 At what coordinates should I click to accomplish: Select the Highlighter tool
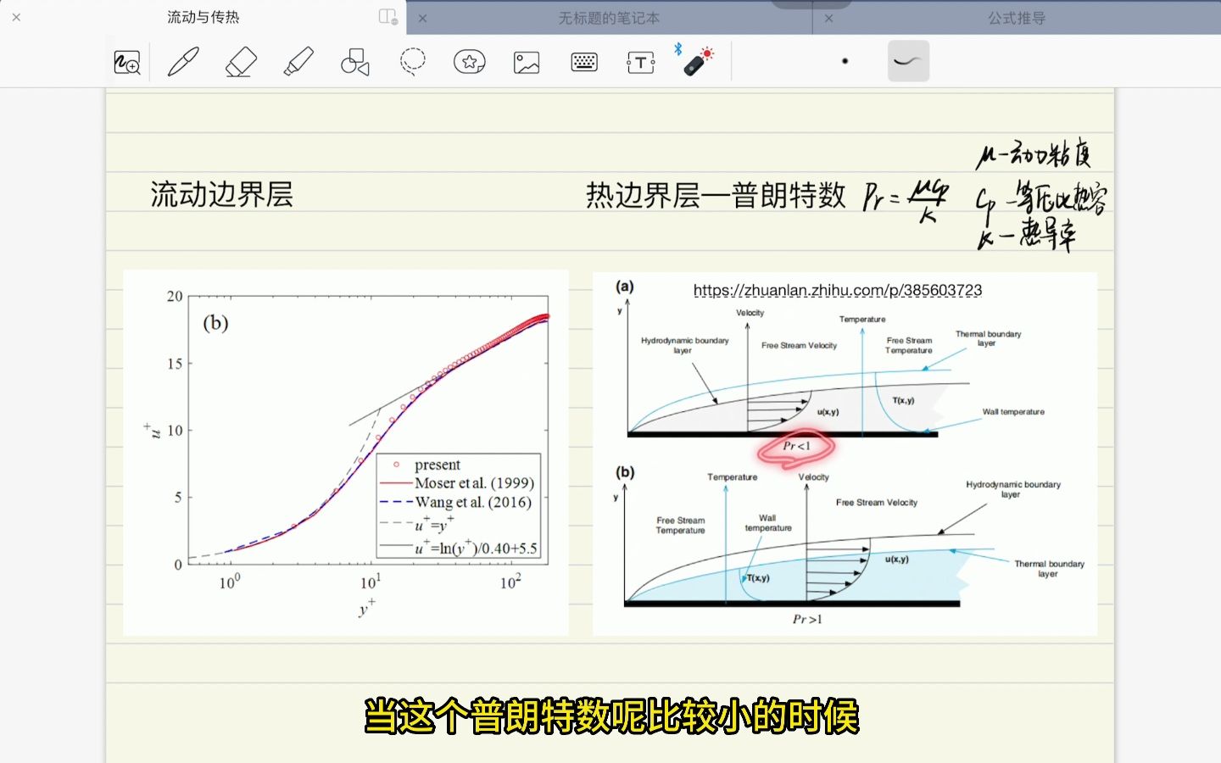coord(298,61)
